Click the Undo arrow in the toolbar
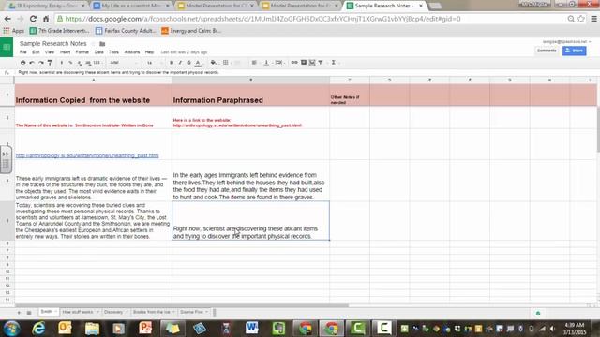 click(32, 63)
